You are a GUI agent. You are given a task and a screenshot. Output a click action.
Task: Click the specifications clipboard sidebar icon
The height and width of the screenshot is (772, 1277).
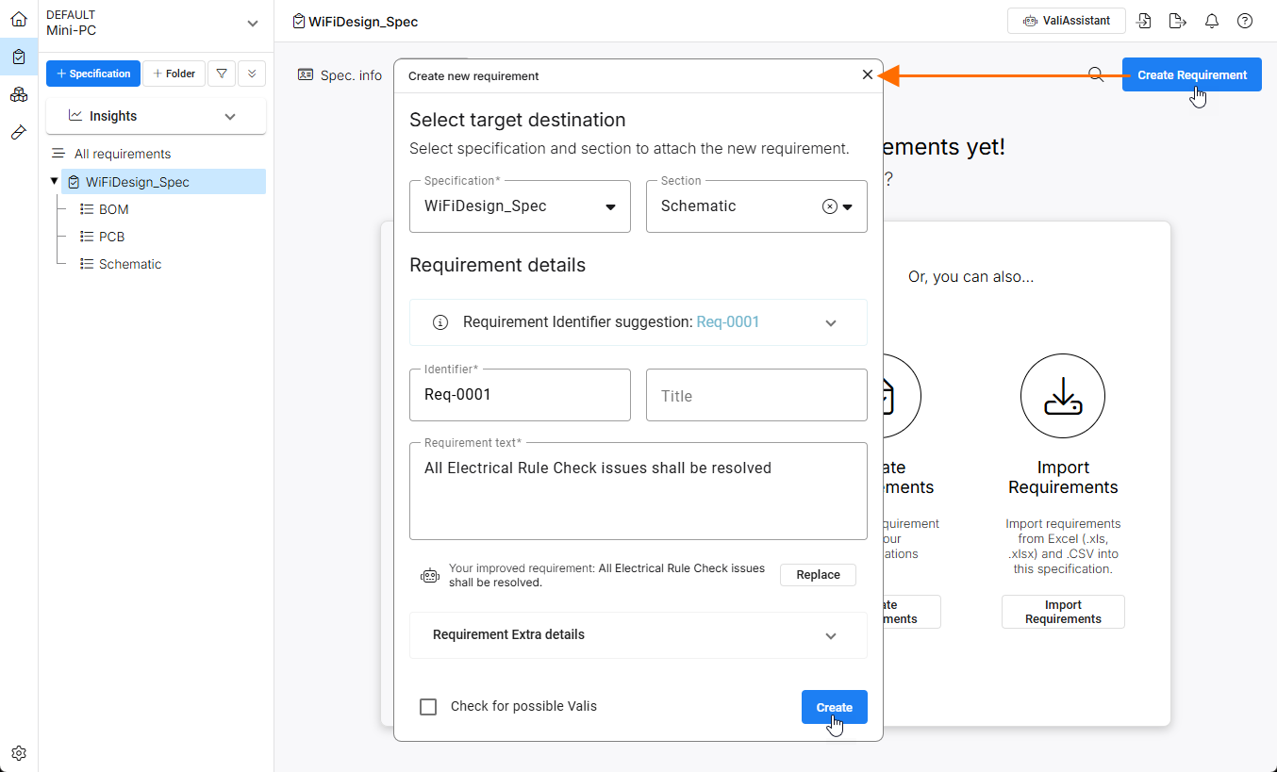coord(19,57)
